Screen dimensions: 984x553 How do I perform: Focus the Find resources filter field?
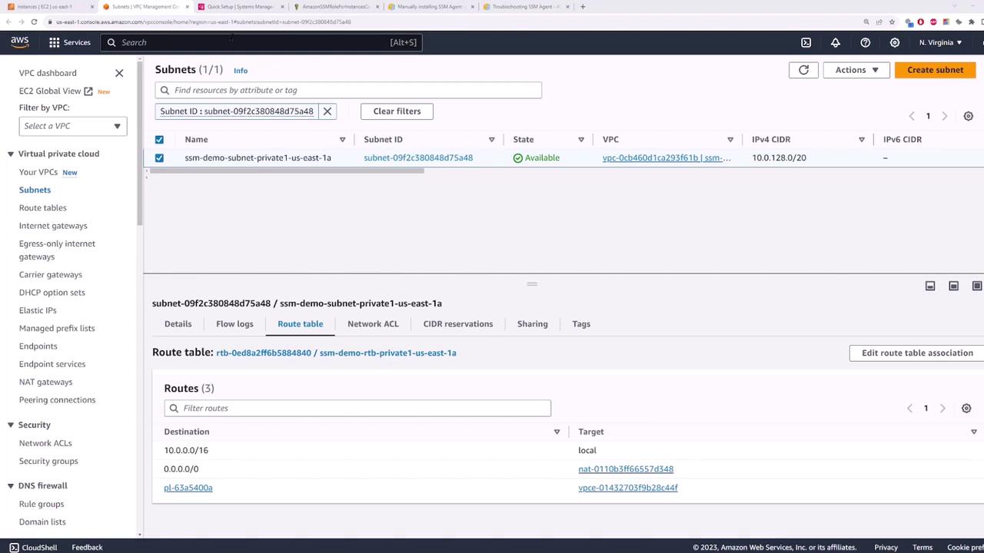(x=348, y=91)
